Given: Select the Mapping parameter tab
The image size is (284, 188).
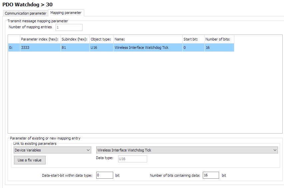Looking at the screenshot, I should (66, 13).
